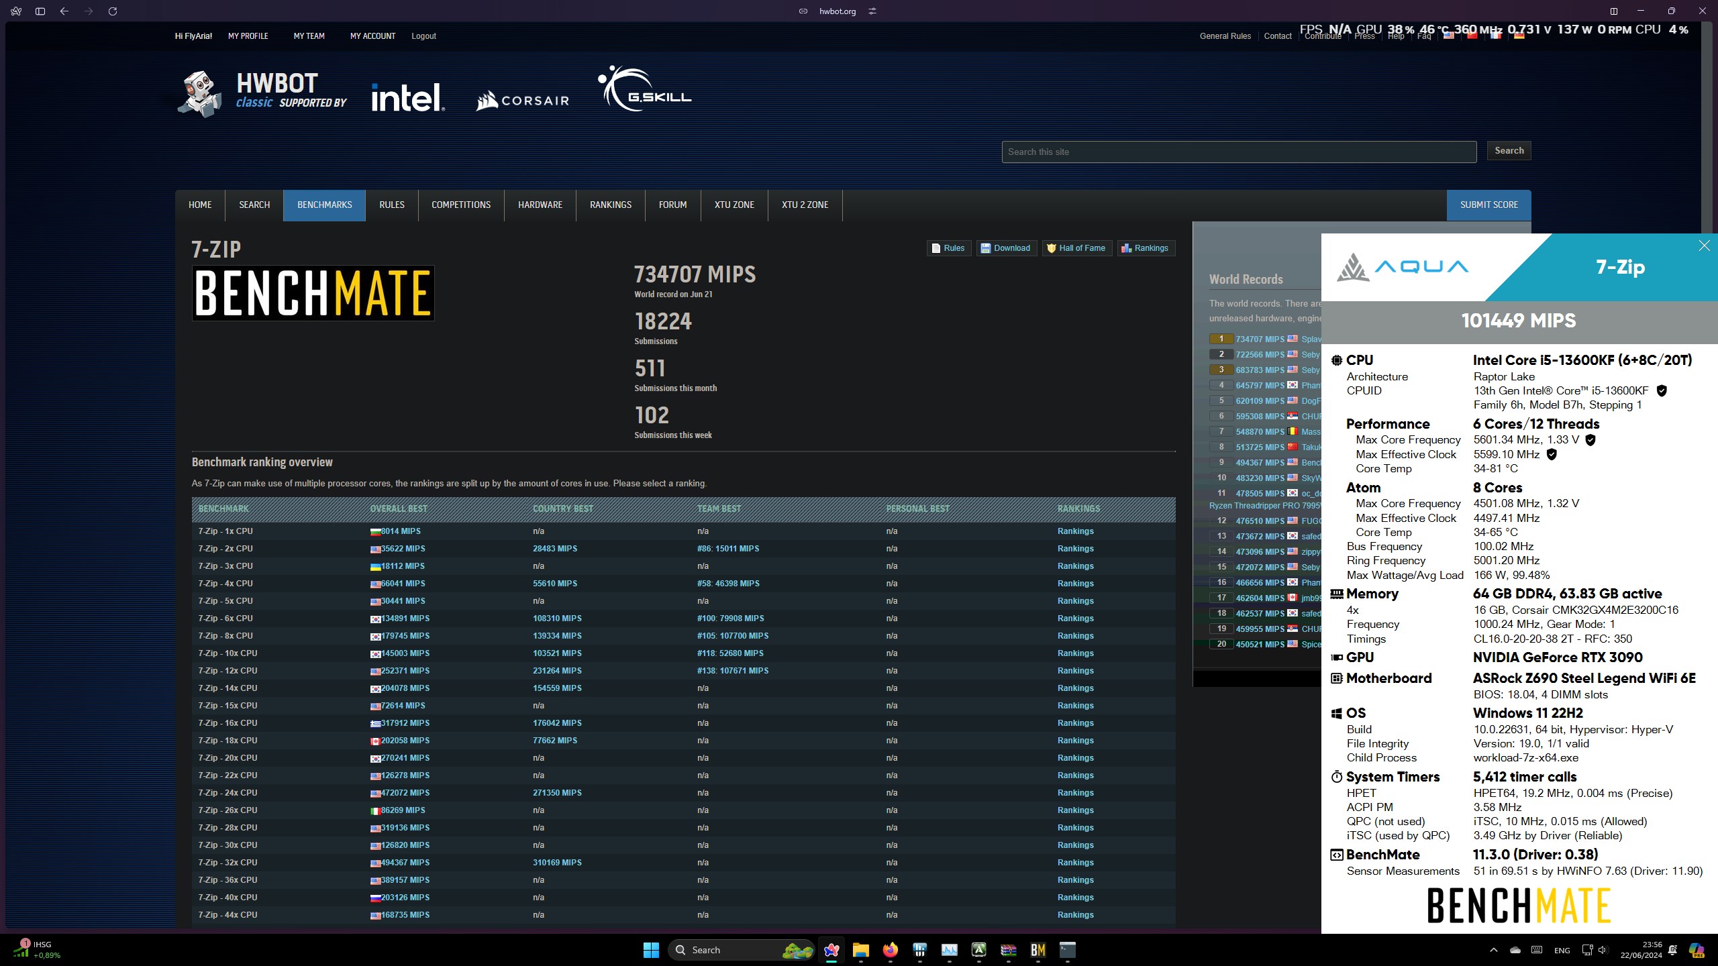Image resolution: width=1718 pixels, height=966 pixels.
Task: Close the BenchMate 7-Zip result overlay
Action: 1704,246
